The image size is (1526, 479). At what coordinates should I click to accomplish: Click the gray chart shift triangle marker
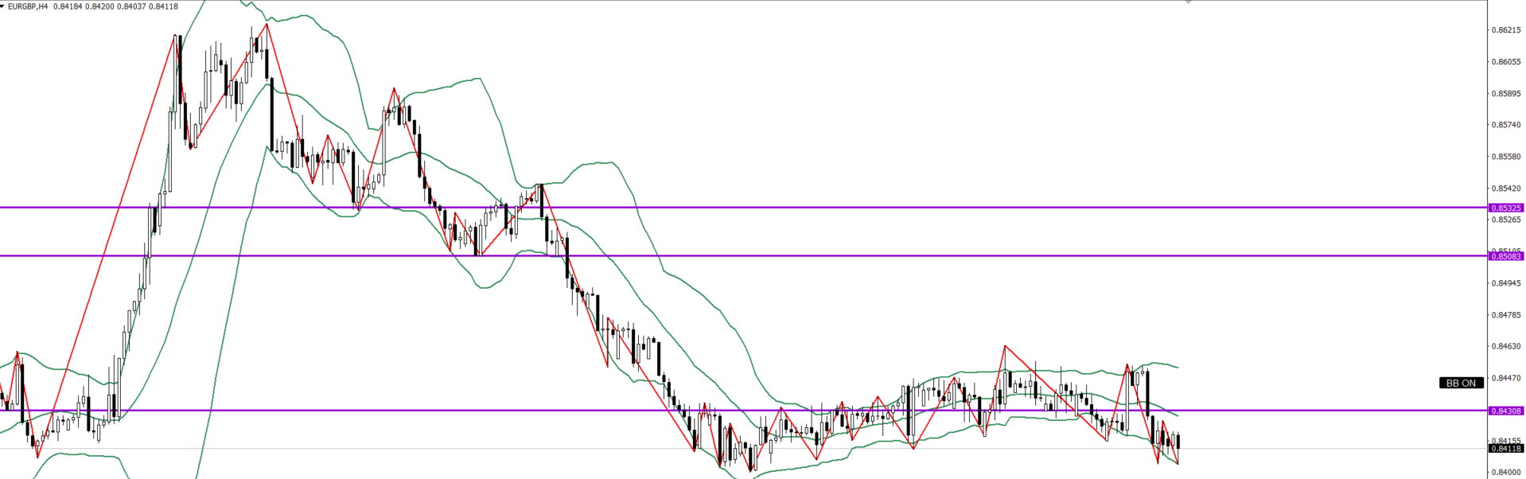(1189, 2)
